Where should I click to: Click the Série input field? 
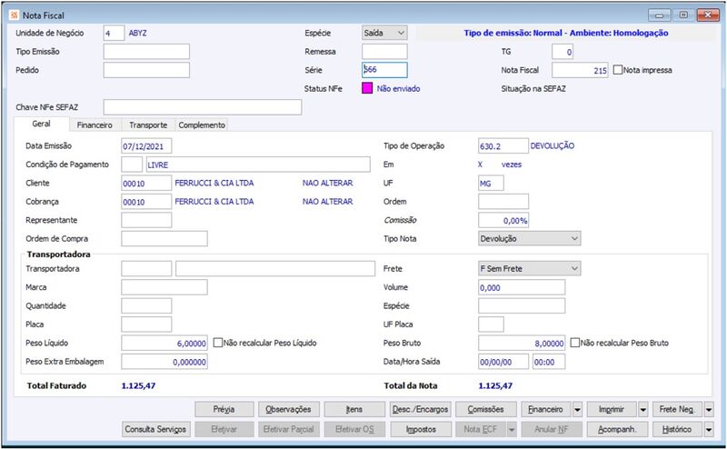(x=384, y=70)
